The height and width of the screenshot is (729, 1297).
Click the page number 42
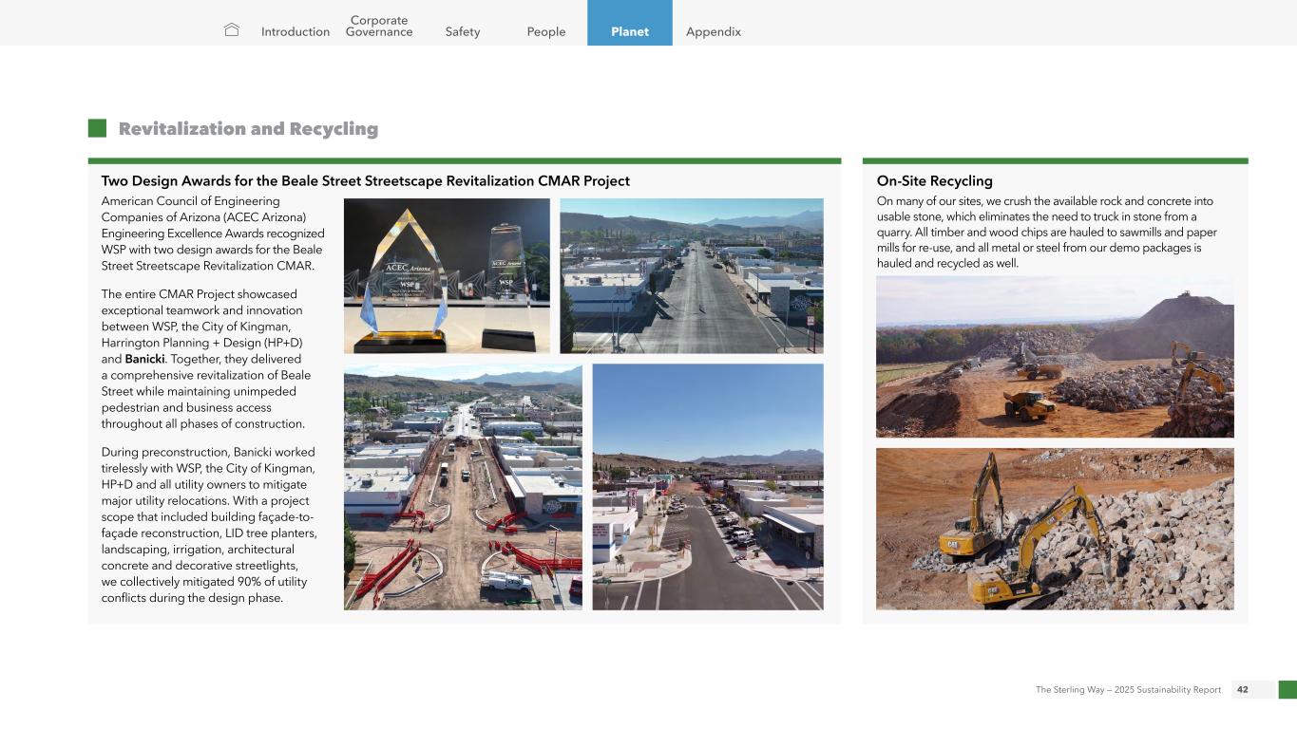click(1243, 690)
